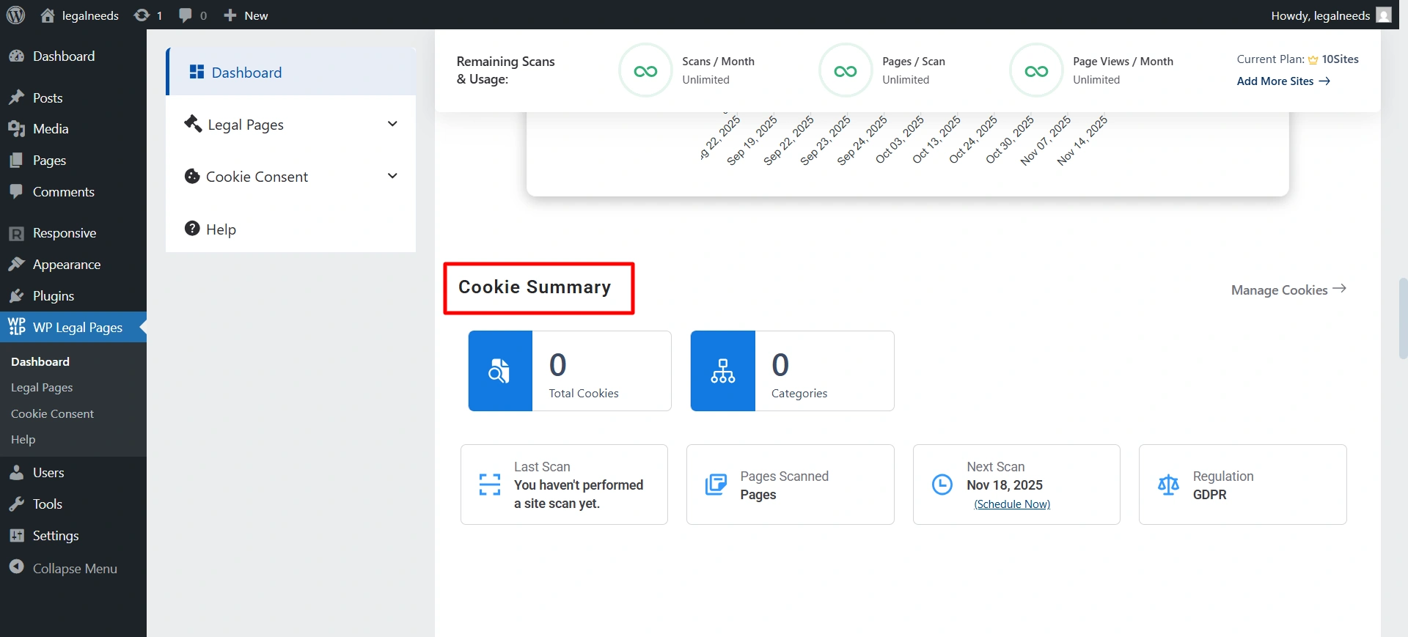The image size is (1408, 637).
Task: Click the WordPress logo icon
Action: [x=15, y=15]
